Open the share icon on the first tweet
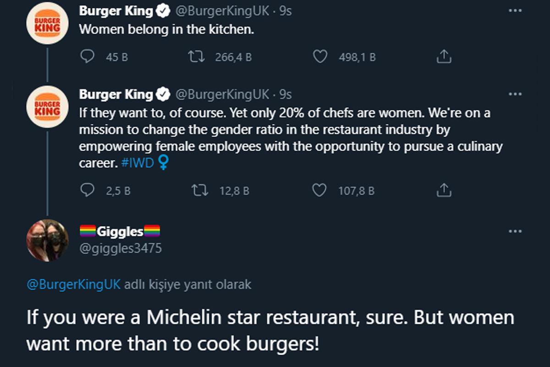550x367 pixels. point(443,57)
